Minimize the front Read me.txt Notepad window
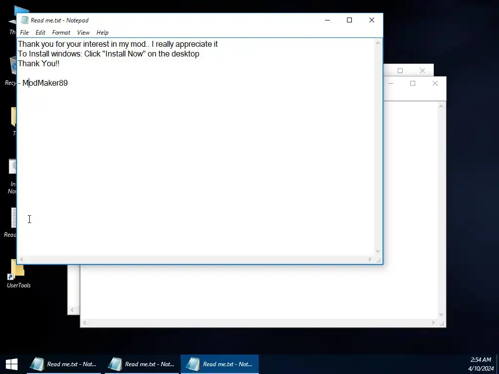499x374 pixels. (327, 20)
